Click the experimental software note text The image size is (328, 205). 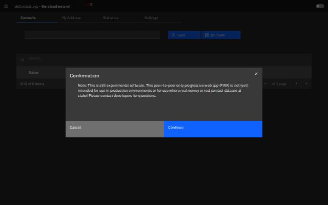tap(163, 90)
